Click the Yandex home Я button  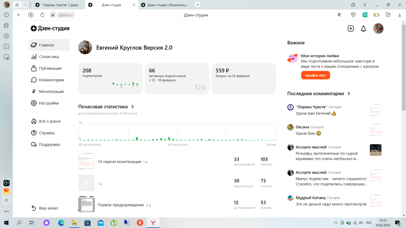(x=31, y=15)
